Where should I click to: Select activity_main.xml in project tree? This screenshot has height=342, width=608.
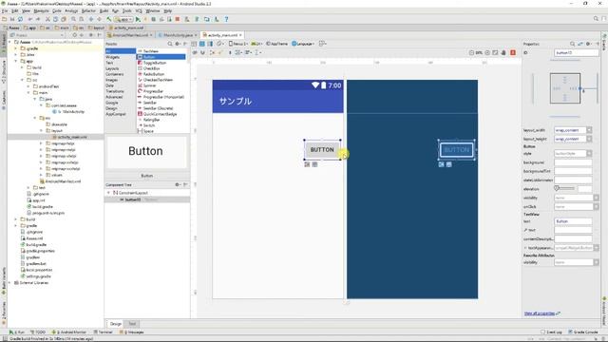pyautogui.click(x=72, y=137)
